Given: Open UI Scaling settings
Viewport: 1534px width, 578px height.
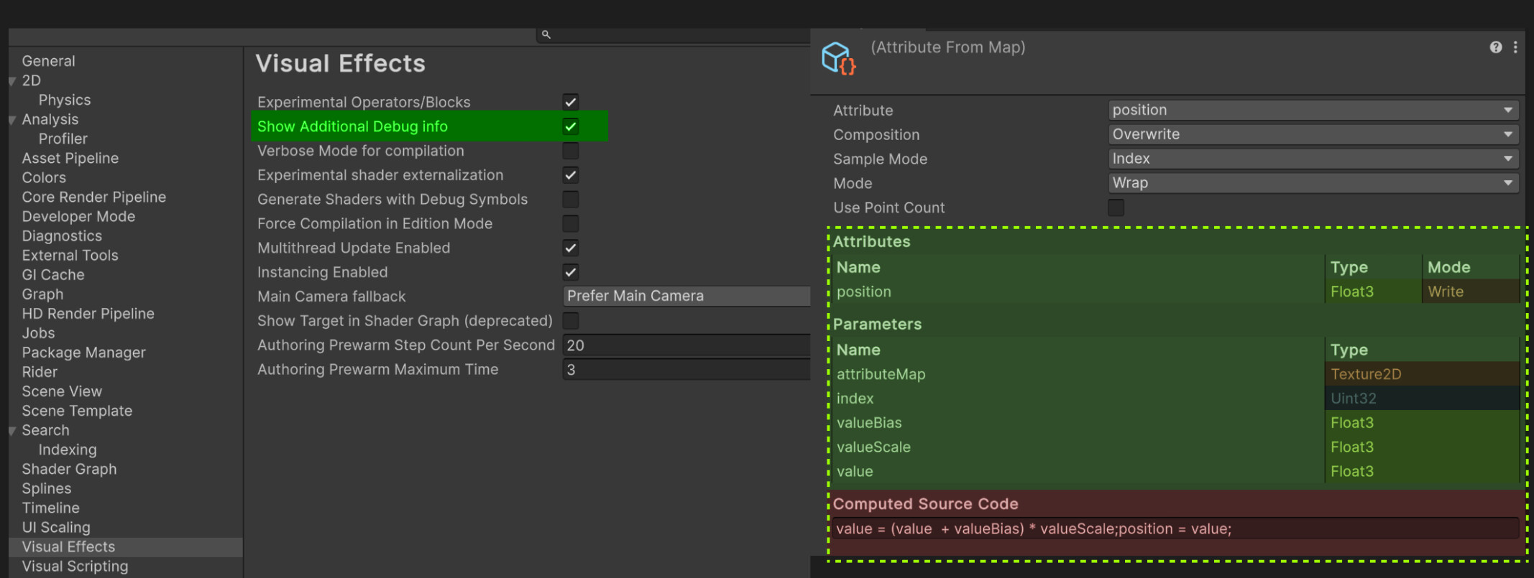Looking at the screenshot, I should tap(56, 526).
